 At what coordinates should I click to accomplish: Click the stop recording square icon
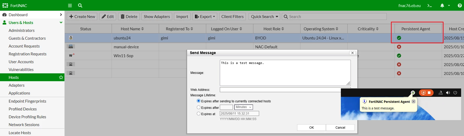429,93
